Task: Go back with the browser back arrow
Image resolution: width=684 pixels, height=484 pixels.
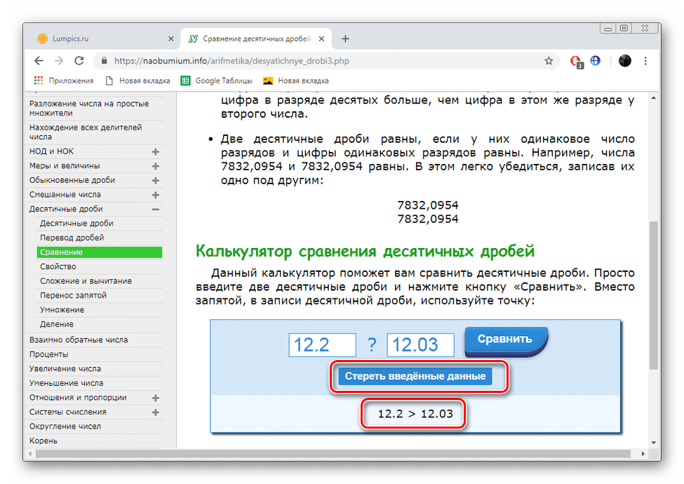Action: click(39, 61)
